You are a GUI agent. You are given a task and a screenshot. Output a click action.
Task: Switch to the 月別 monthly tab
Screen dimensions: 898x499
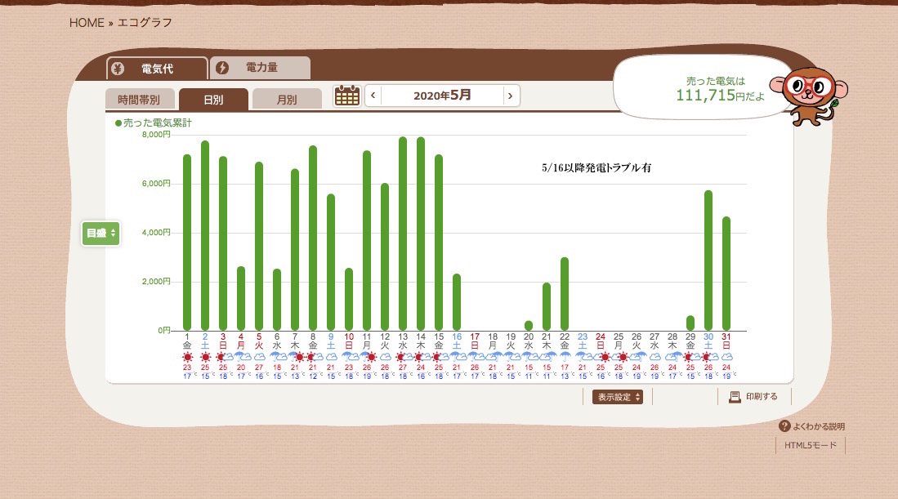pos(287,100)
